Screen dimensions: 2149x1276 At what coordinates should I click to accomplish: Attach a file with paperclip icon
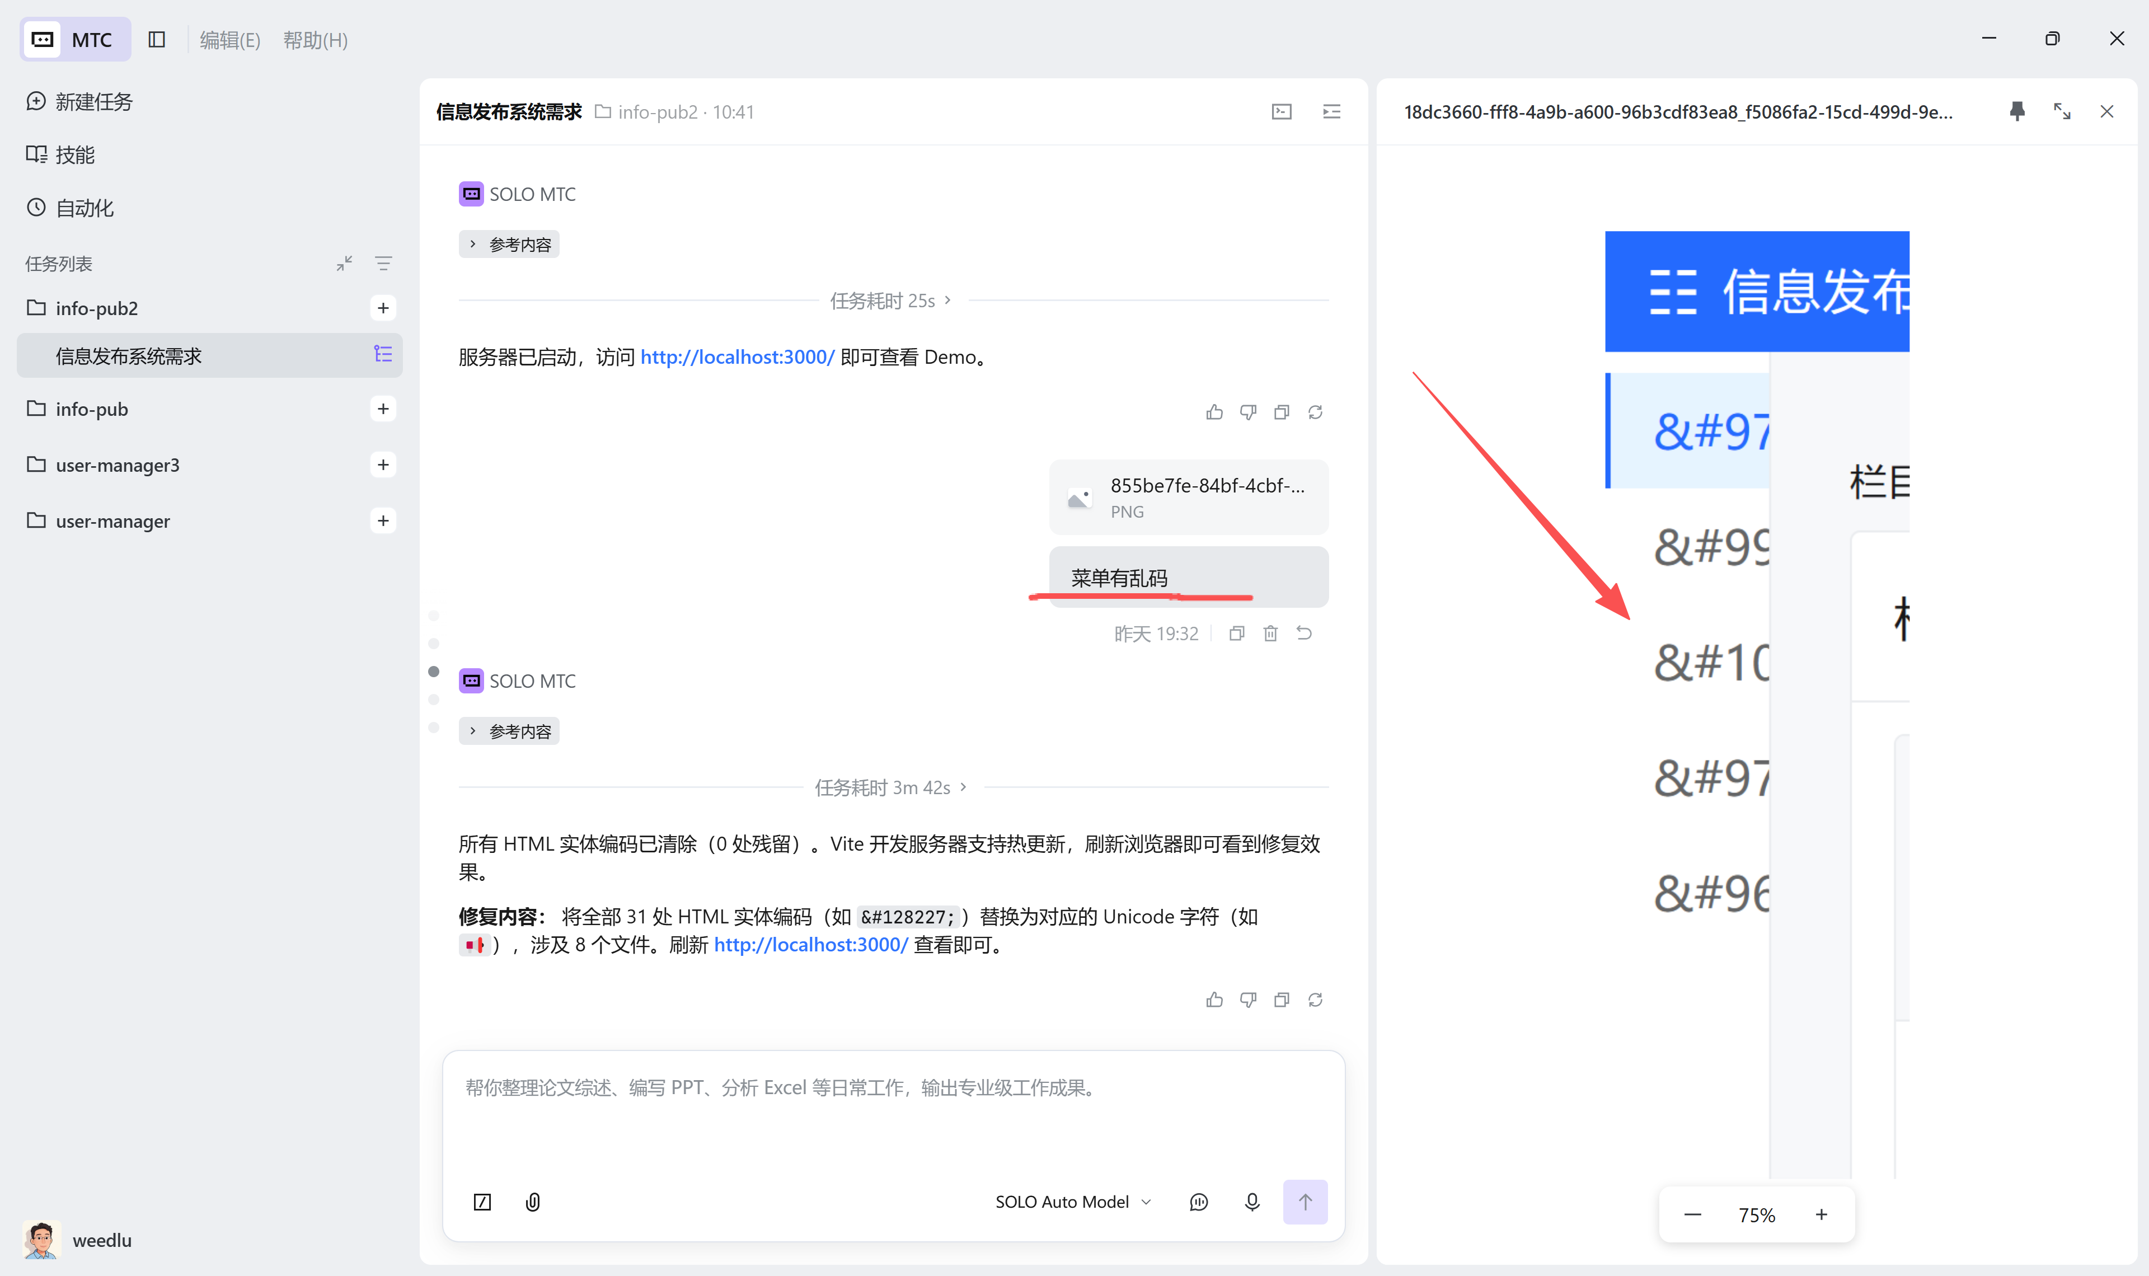(x=533, y=1202)
